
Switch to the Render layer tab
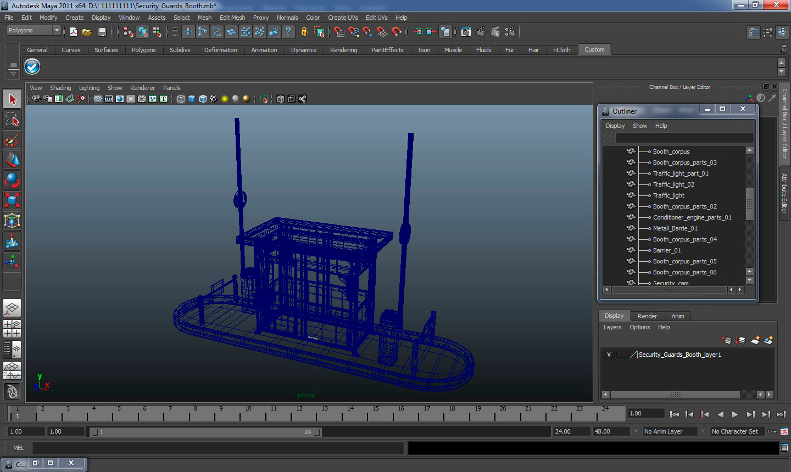[647, 316]
